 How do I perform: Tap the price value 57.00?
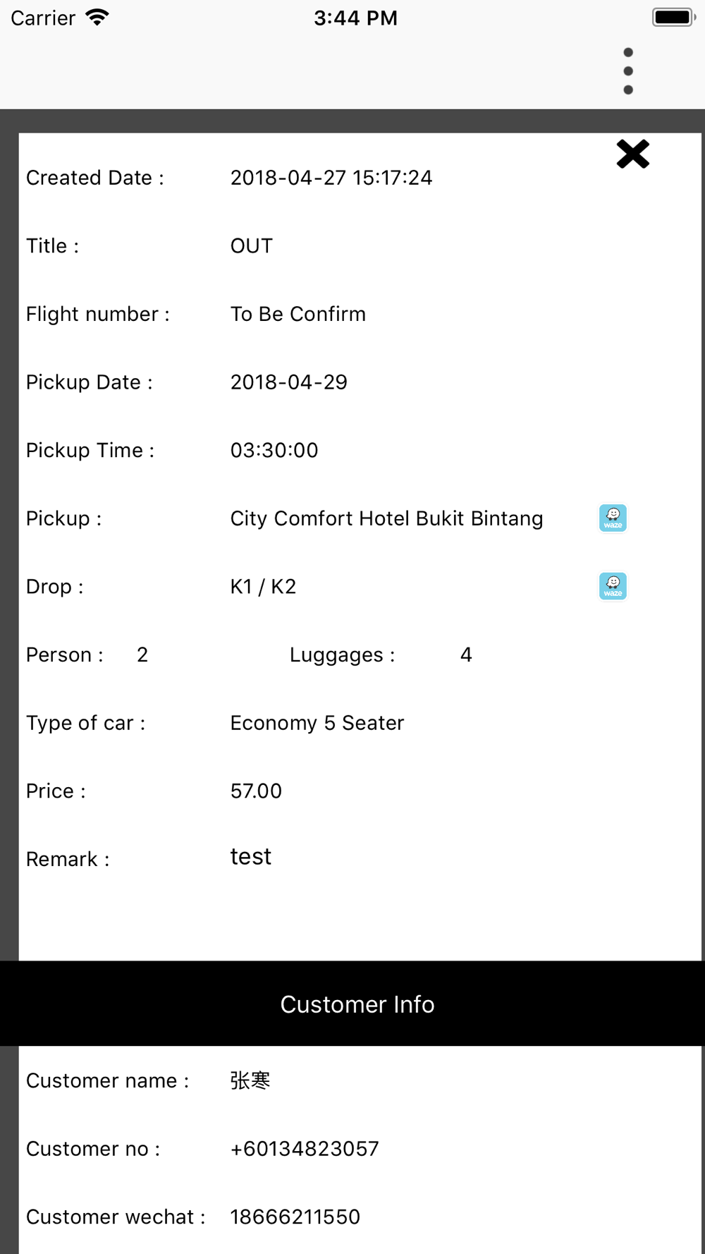[x=256, y=791]
